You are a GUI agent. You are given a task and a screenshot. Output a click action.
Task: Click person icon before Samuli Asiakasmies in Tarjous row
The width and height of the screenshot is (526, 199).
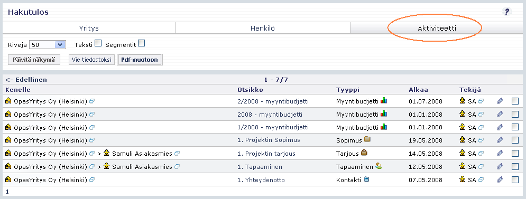coord(107,153)
